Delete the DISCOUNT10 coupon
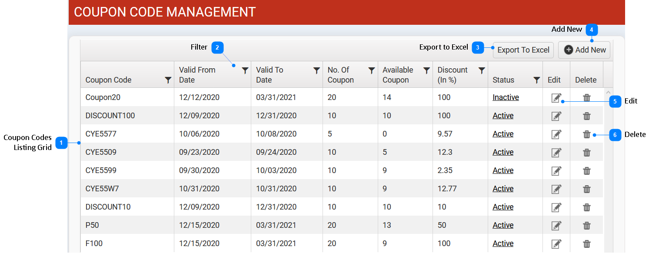This screenshot has height=260, width=649. tap(587, 207)
